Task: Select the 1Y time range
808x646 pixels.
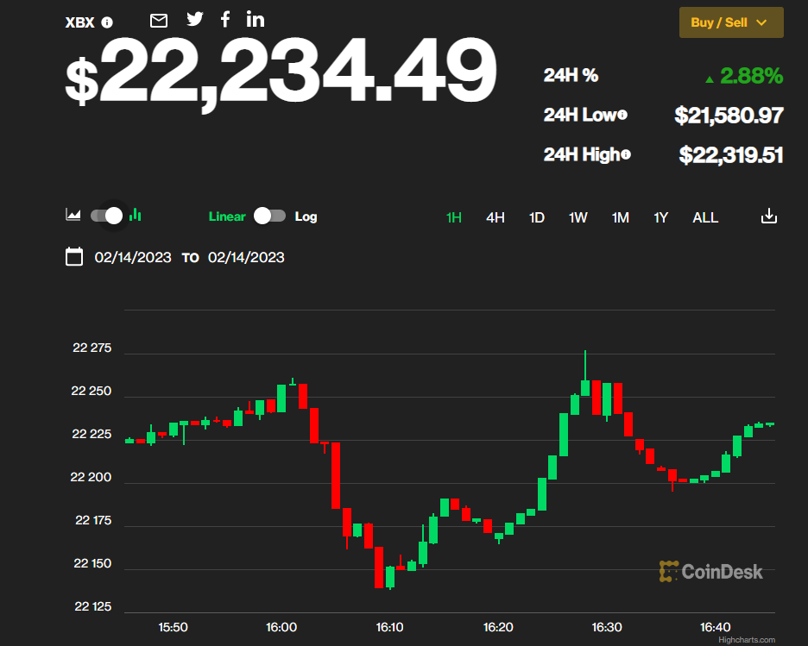Action: [x=660, y=217]
